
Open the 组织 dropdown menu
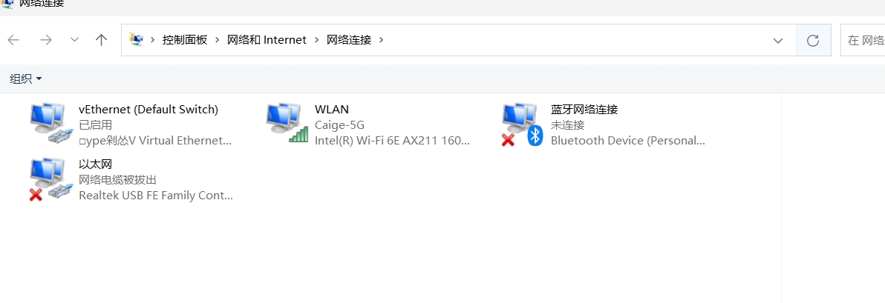[26, 79]
